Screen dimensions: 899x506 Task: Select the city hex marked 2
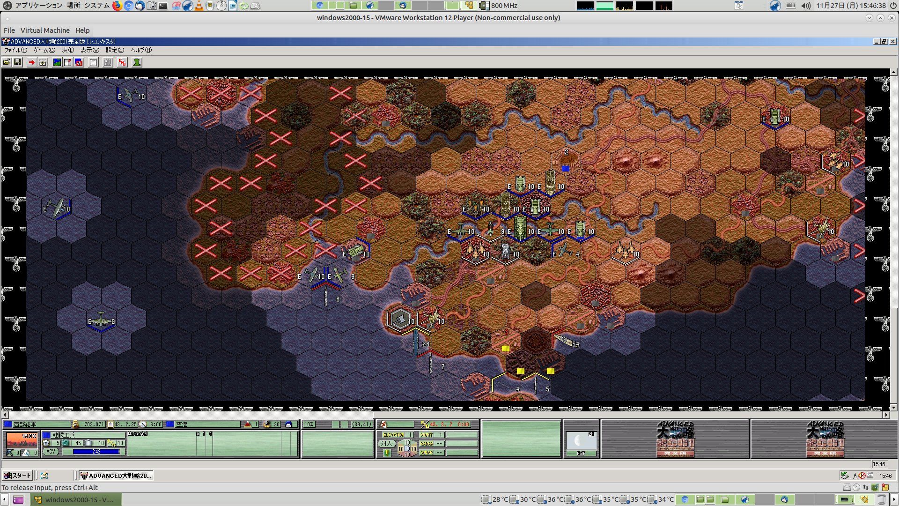(x=566, y=160)
